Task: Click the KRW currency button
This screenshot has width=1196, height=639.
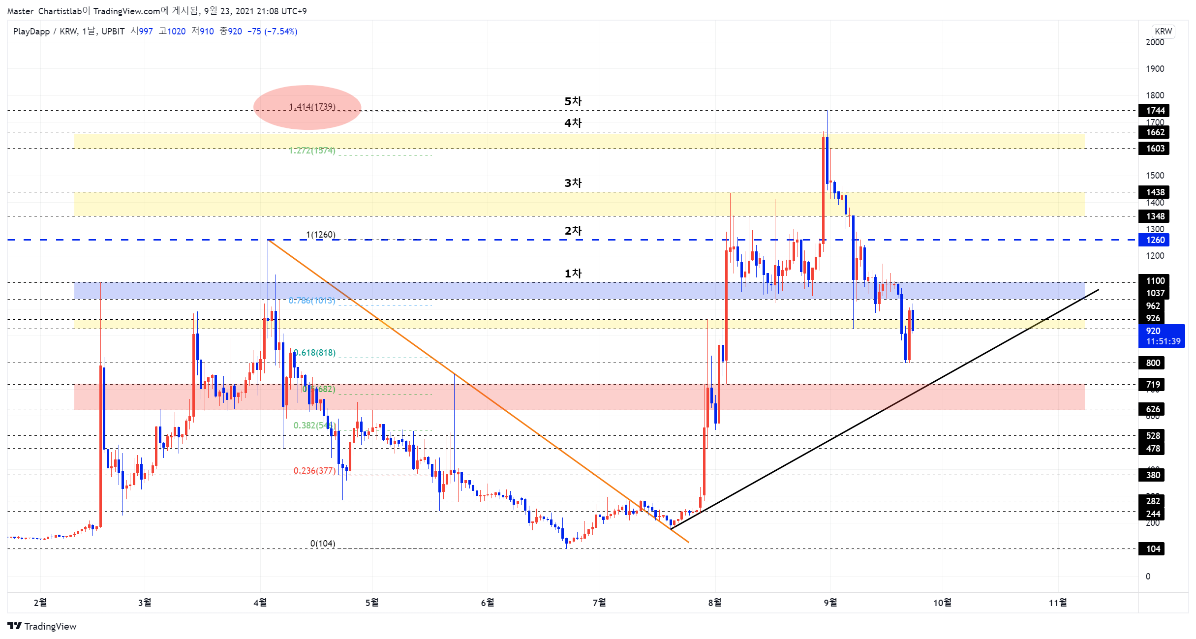Action: point(1163,31)
